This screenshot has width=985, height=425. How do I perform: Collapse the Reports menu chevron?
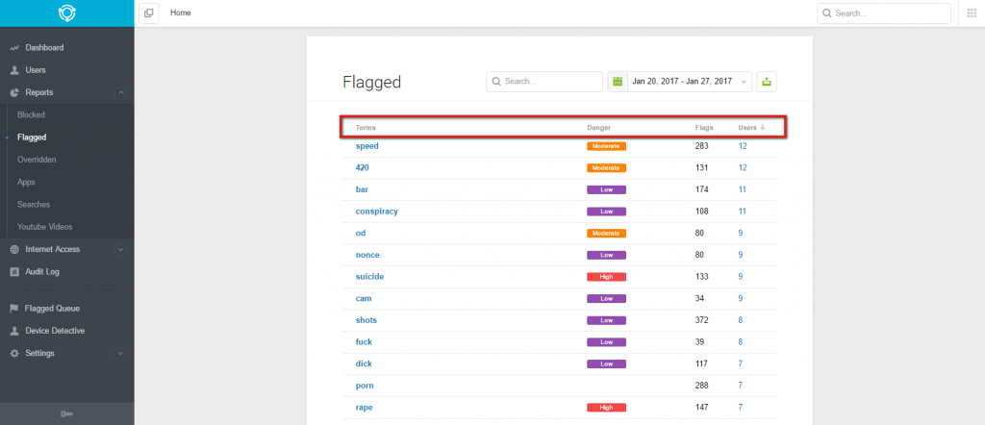(x=121, y=93)
